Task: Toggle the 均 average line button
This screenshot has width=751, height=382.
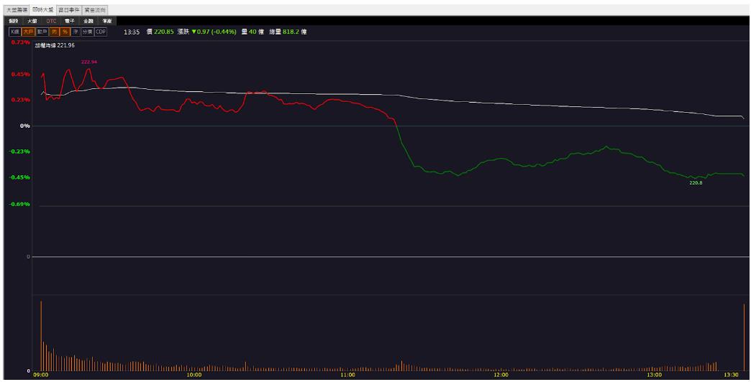Action: coord(54,32)
